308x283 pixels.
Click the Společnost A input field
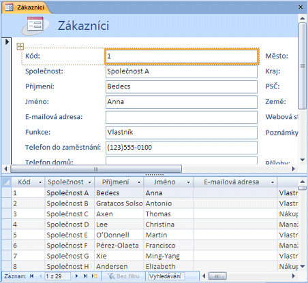(181, 71)
